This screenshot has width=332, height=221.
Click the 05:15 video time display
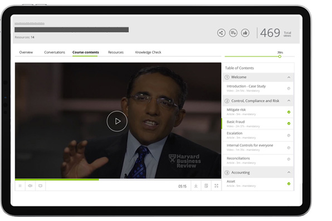click(182, 186)
